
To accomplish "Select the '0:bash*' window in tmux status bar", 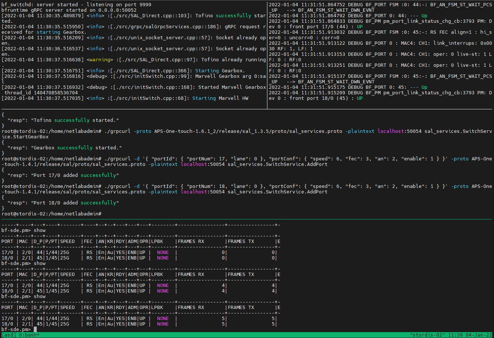I will pyautogui.click(x=29, y=335).
